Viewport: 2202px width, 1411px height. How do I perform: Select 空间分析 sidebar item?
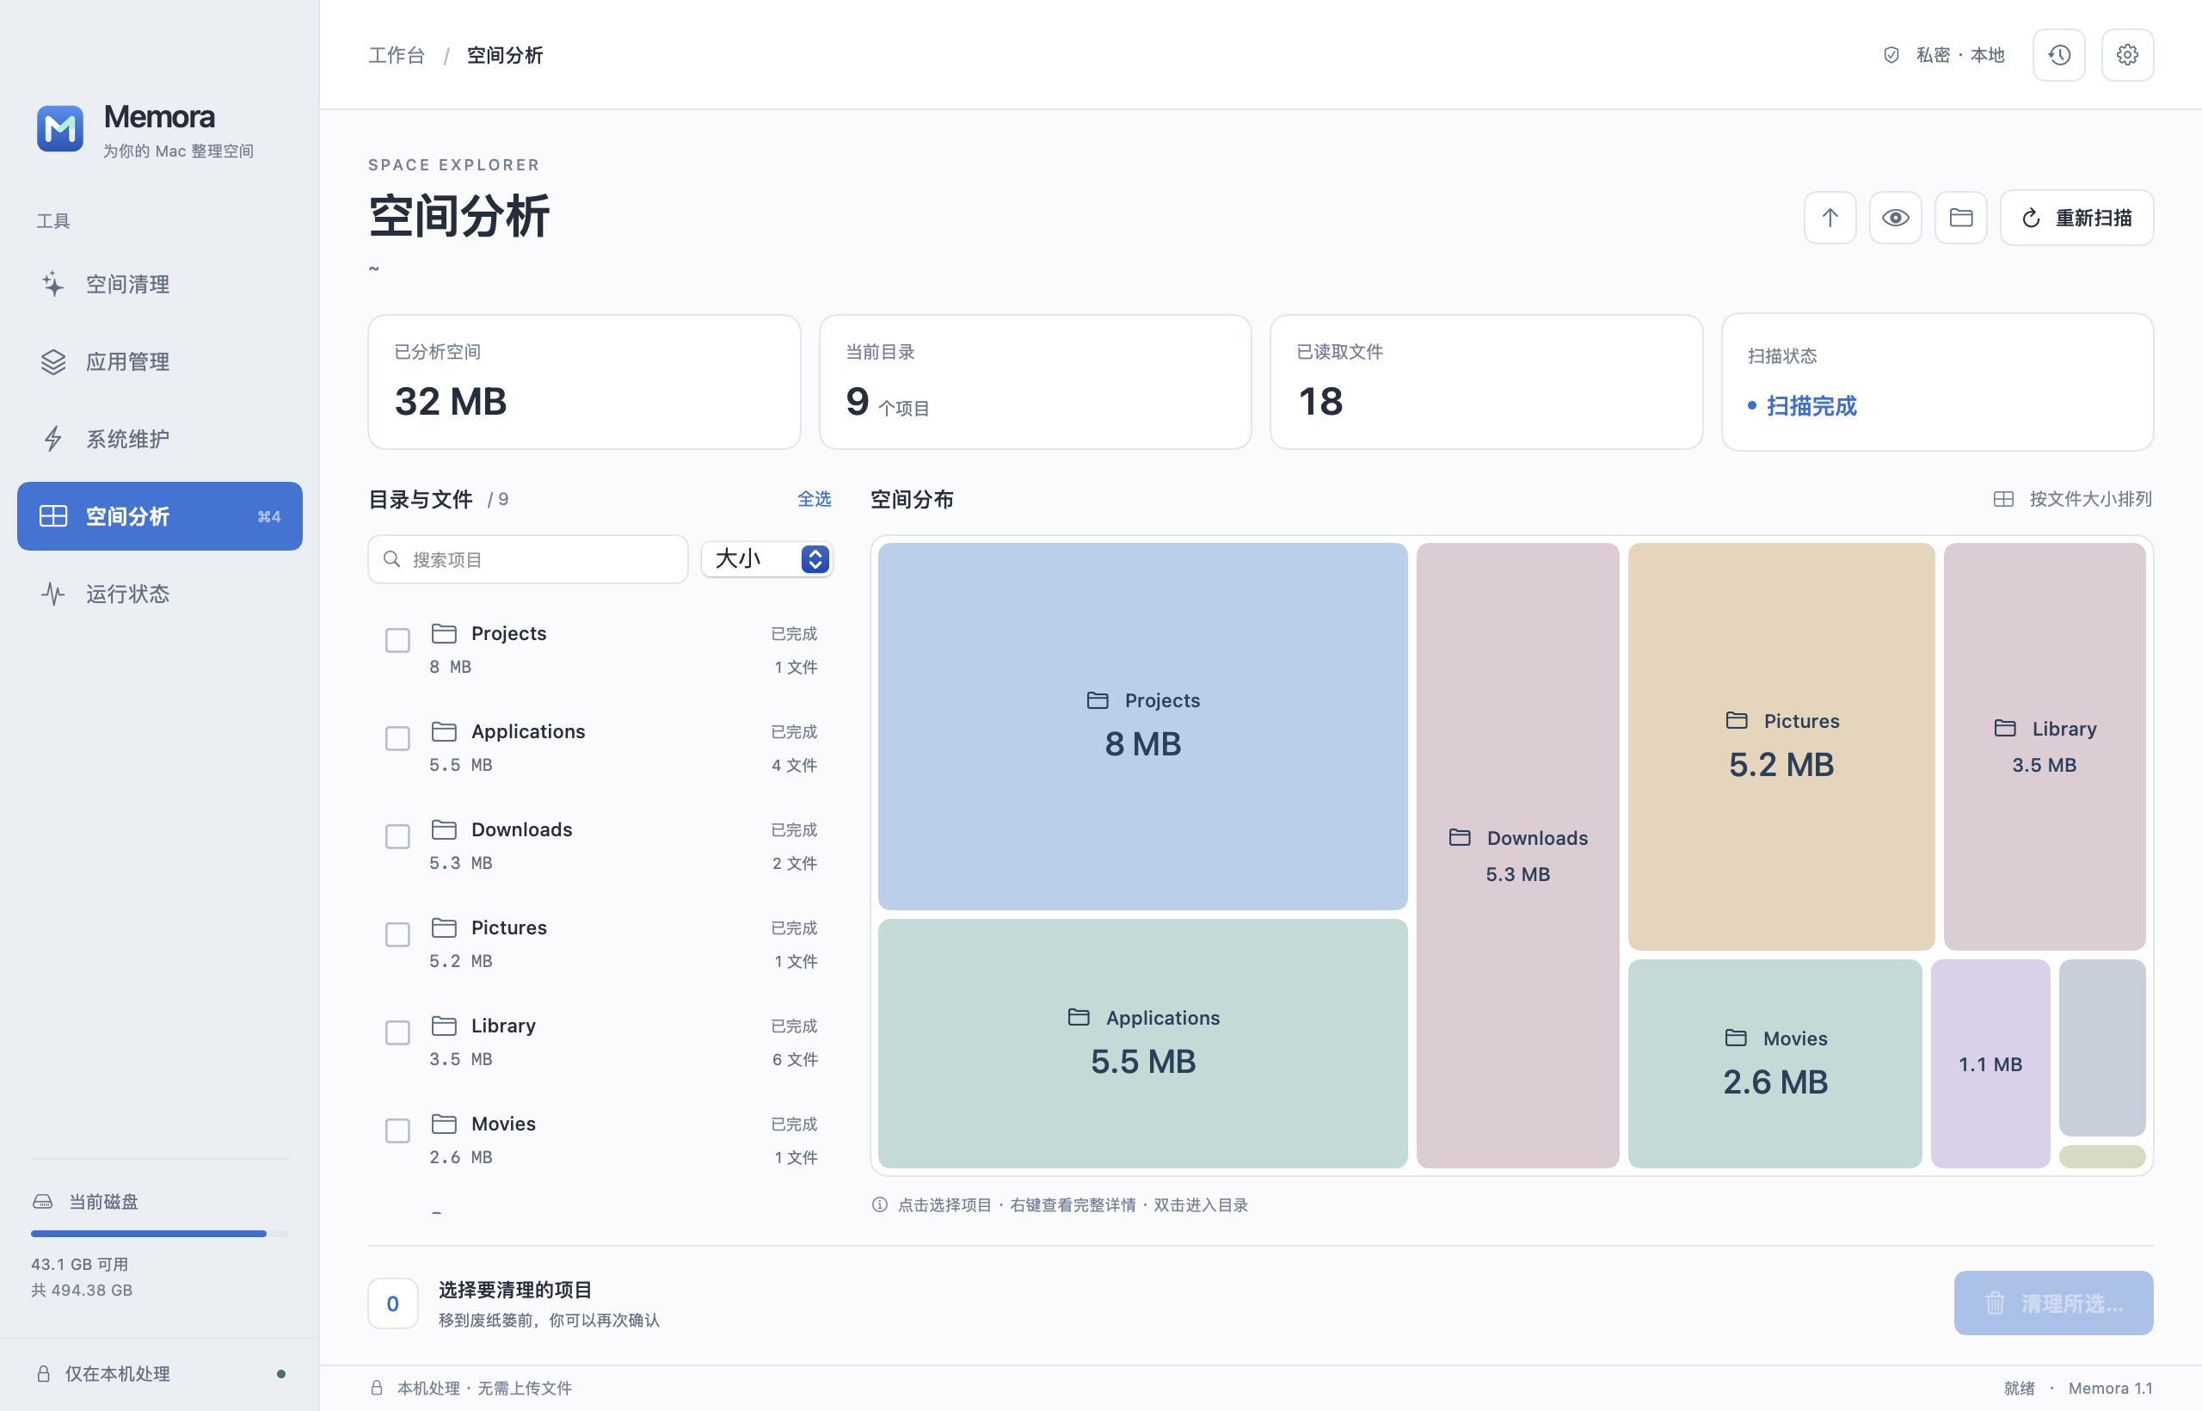(x=159, y=517)
